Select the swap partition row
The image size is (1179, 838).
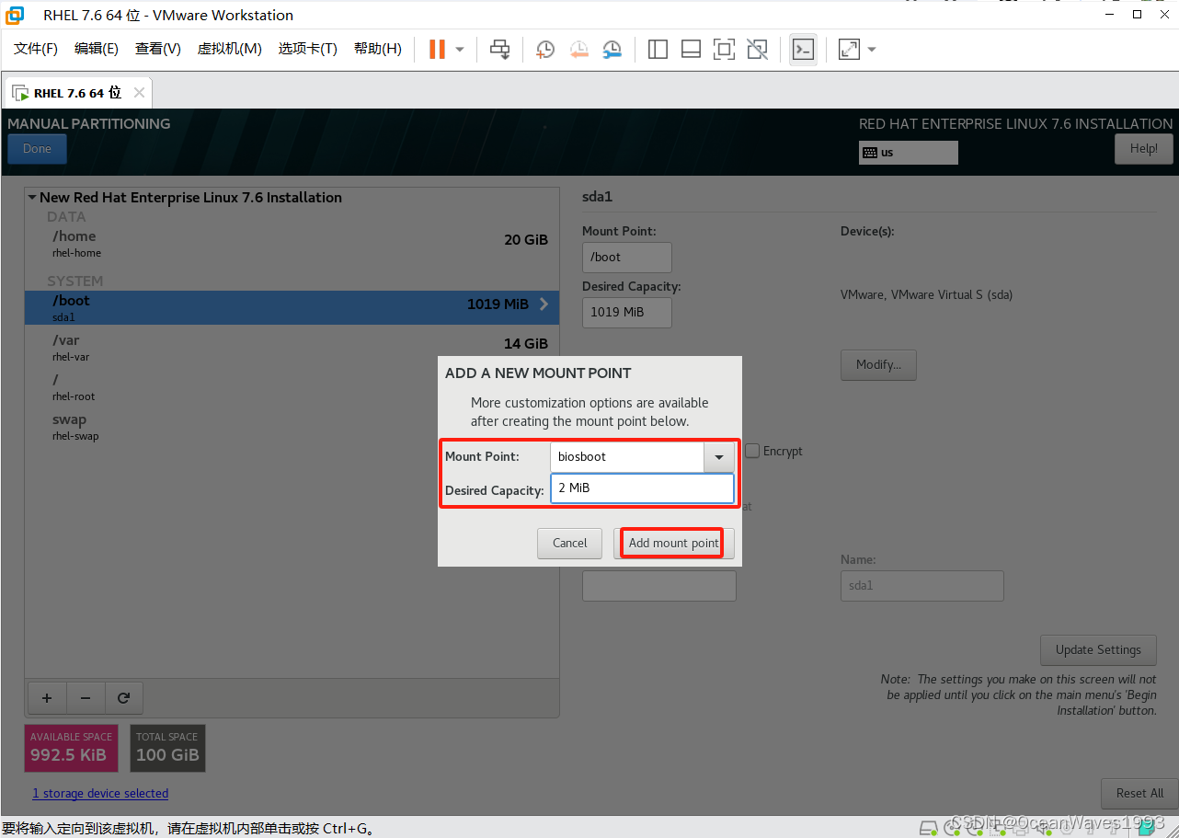click(x=292, y=426)
